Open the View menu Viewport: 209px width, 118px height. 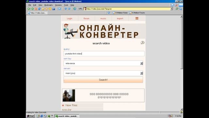tap(40, 5)
